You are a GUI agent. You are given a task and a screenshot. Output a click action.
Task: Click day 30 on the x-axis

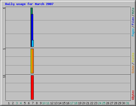[x=124, y=103]
